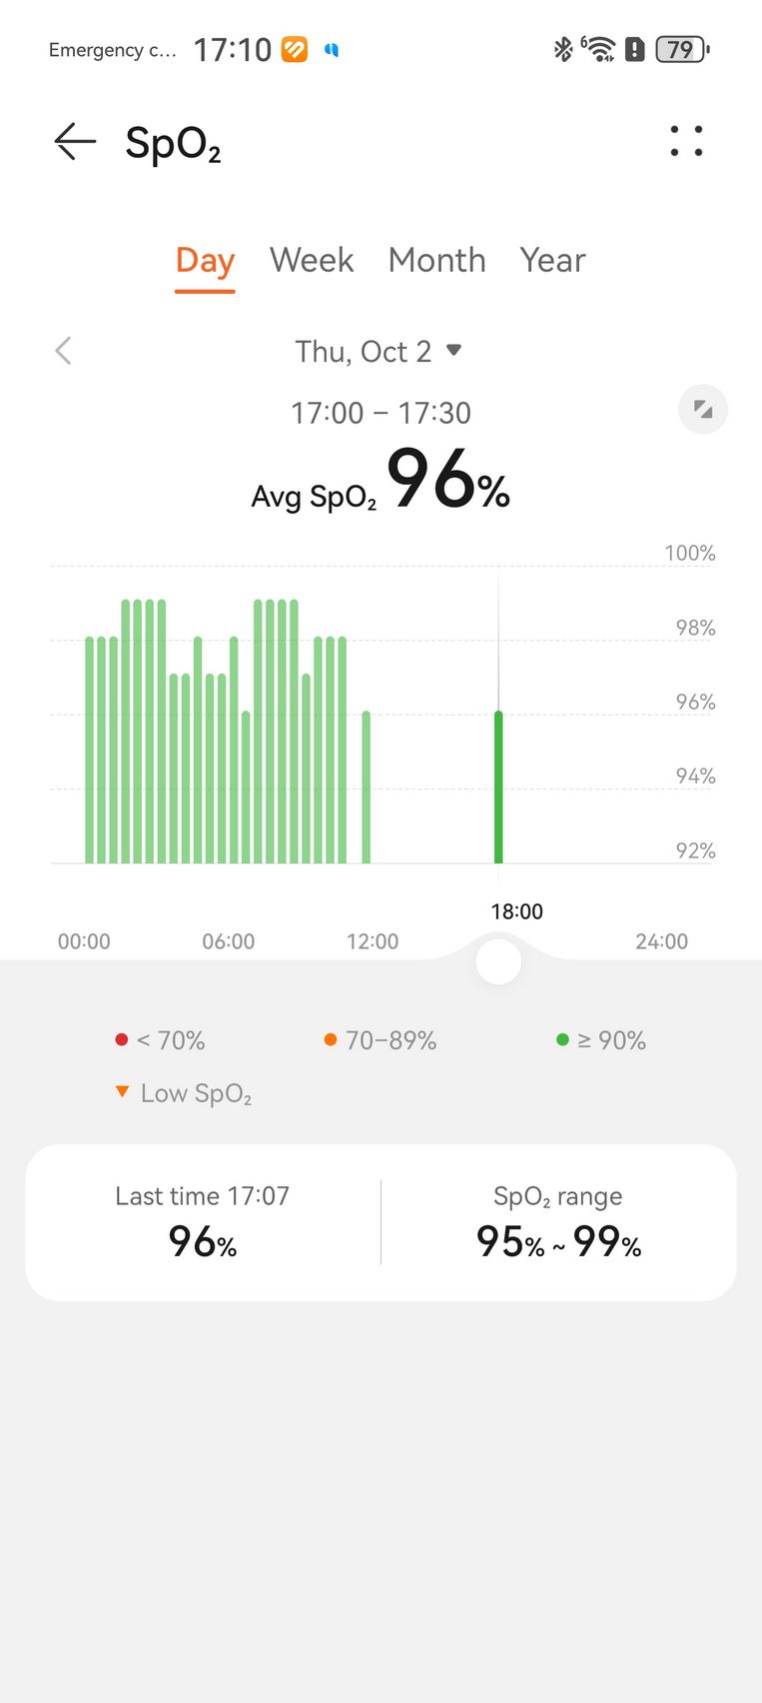The width and height of the screenshot is (762, 1703).
Task: Tap the Last time 17:07 reading
Action: 203,1221
